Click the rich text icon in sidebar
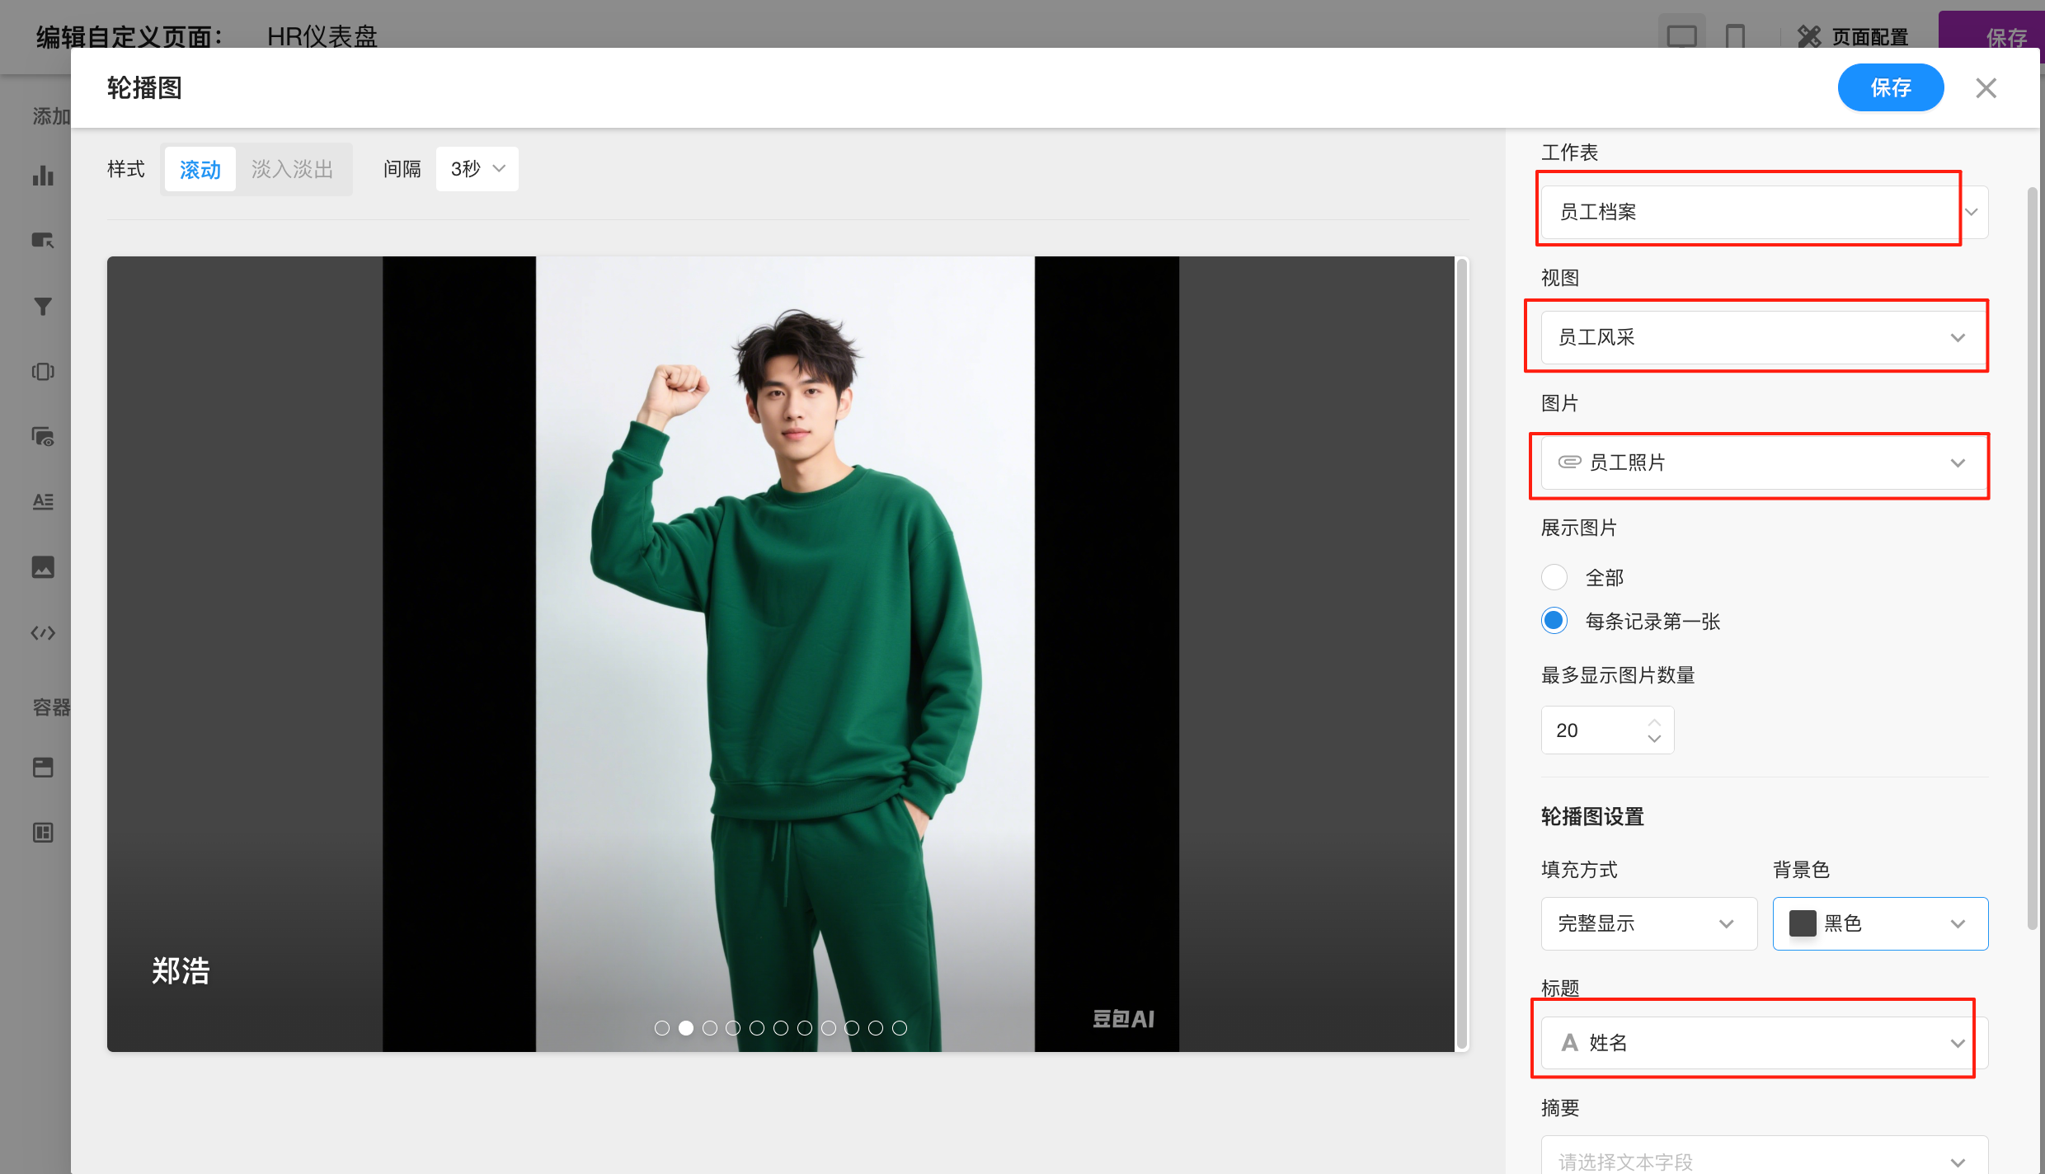The width and height of the screenshot is (2045, 1174). 43,501
